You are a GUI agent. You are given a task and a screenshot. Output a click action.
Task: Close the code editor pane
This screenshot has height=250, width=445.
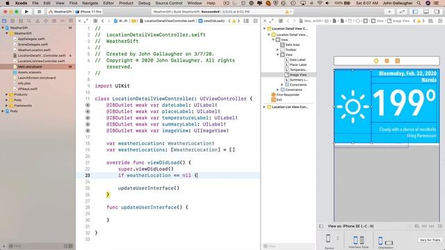tap(80, 21)
